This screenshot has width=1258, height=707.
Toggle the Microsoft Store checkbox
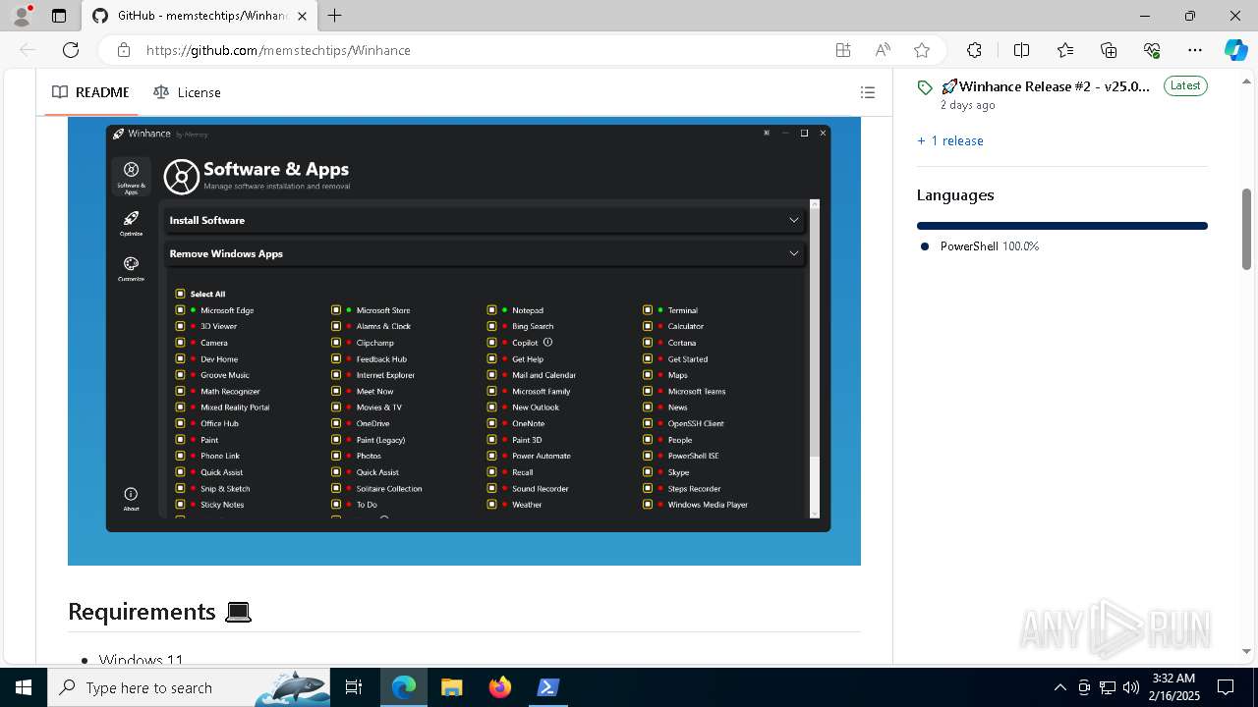(x=336, y=310)
